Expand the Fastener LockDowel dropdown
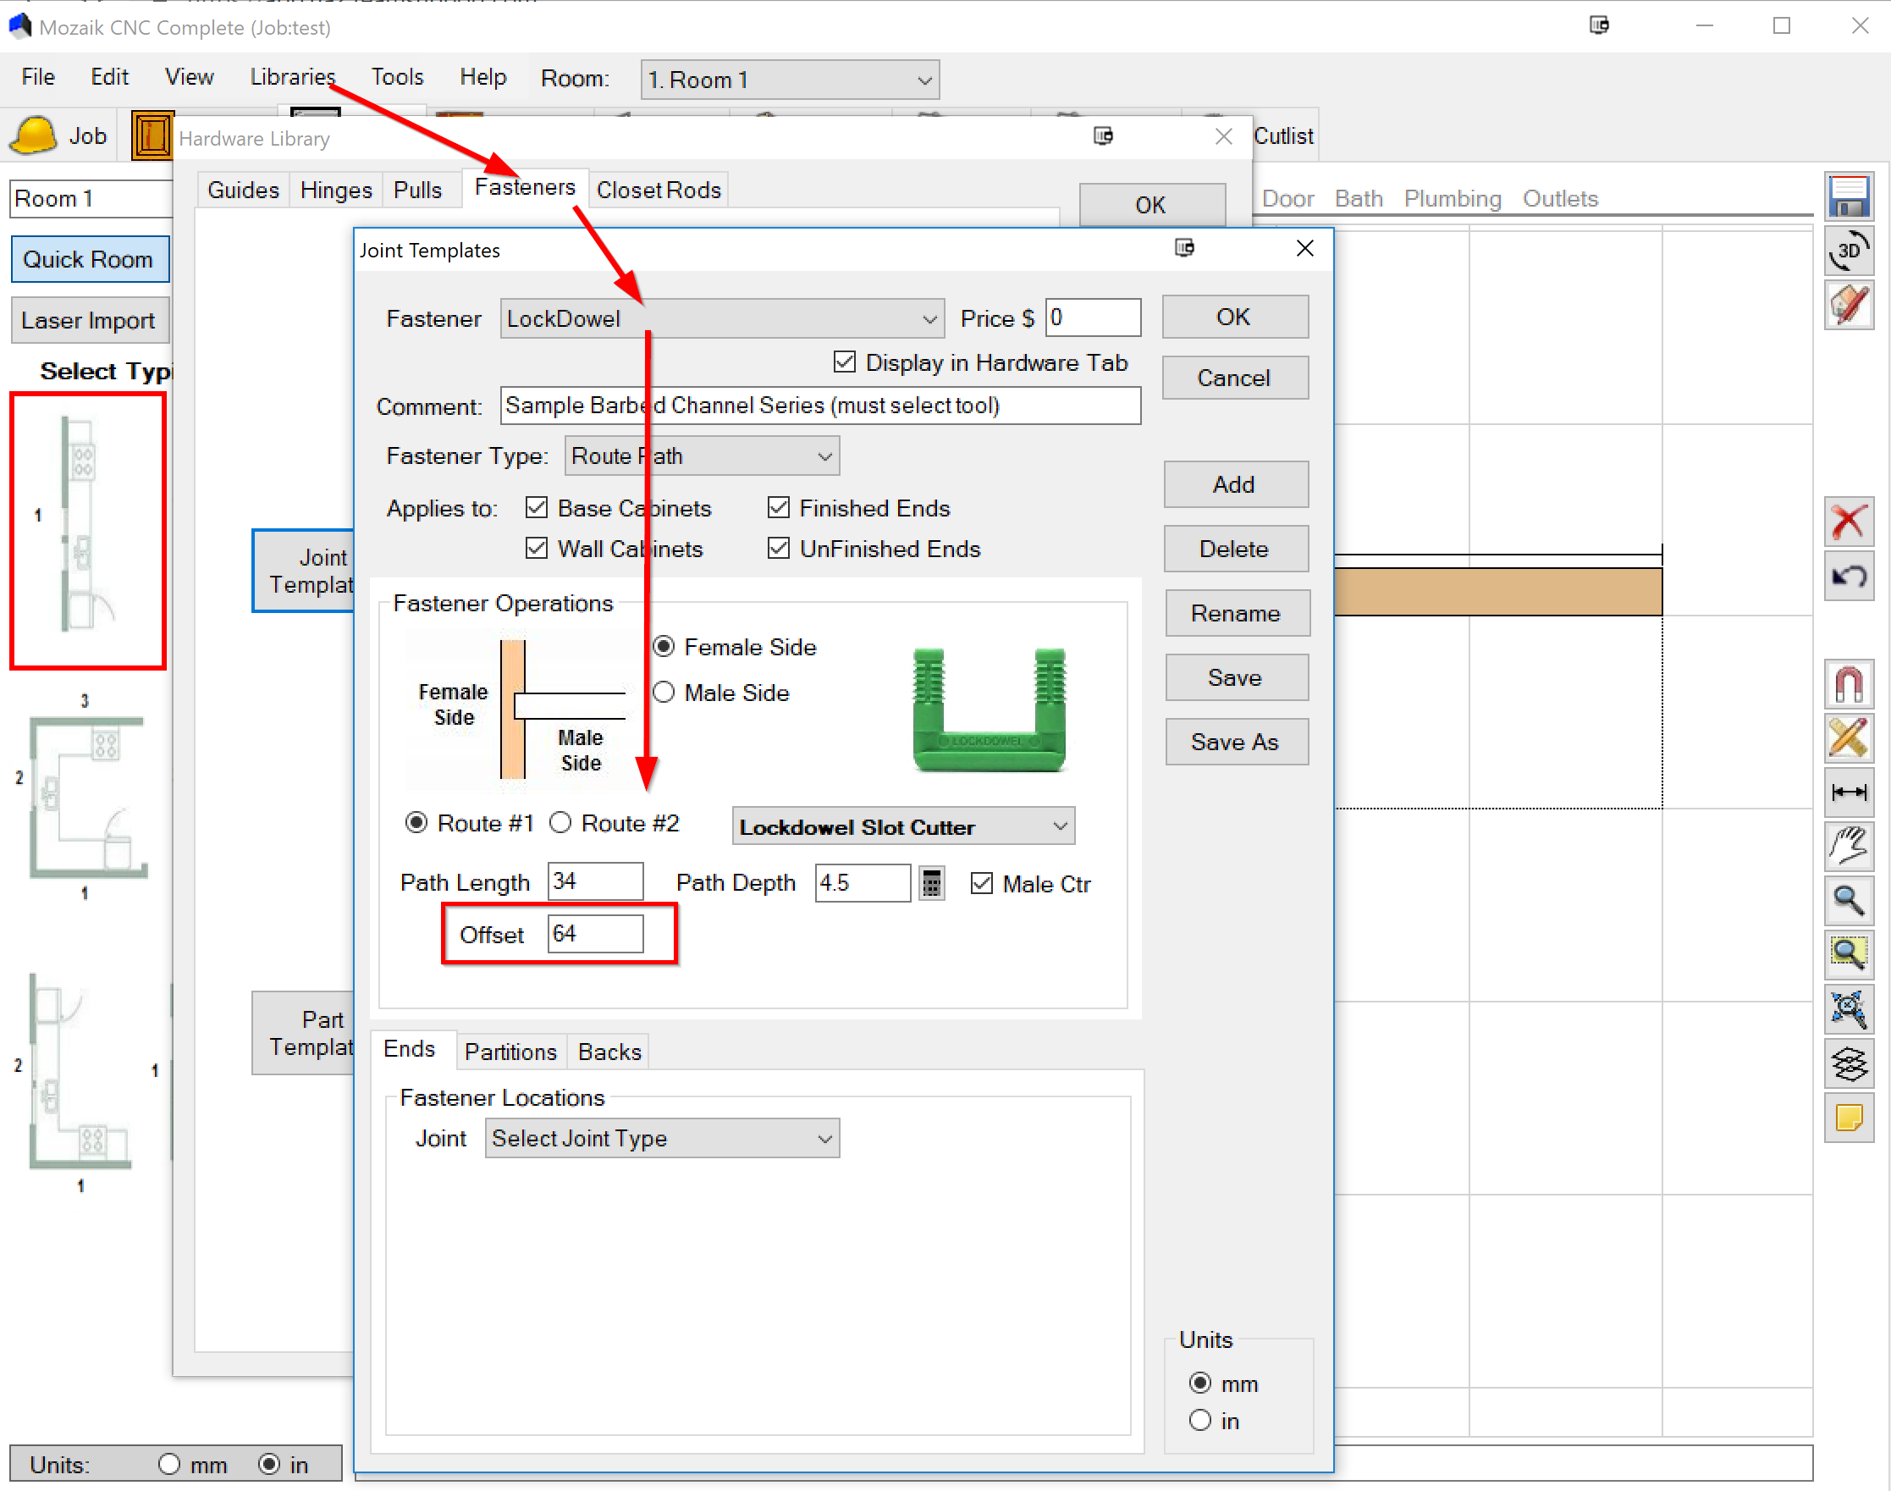Screen dimensions: 1891x1491 [x=929, y=319]
